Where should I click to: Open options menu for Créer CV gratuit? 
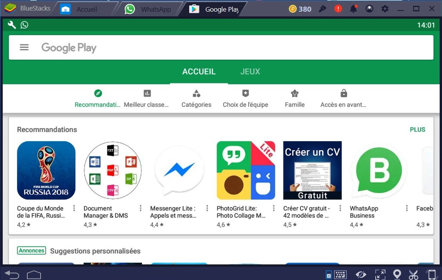pyautogui.click(x=340, y=208)
